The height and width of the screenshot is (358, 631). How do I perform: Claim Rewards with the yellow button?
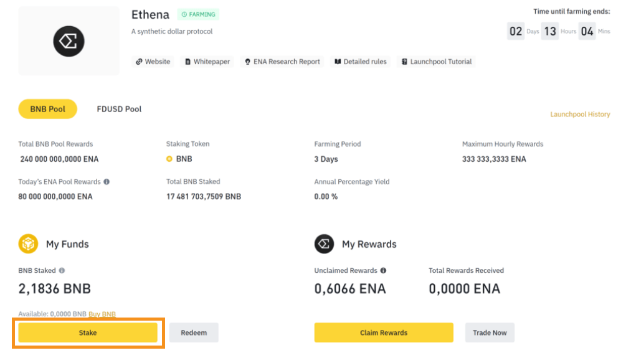pyautogui.click(x=383, y=332)
